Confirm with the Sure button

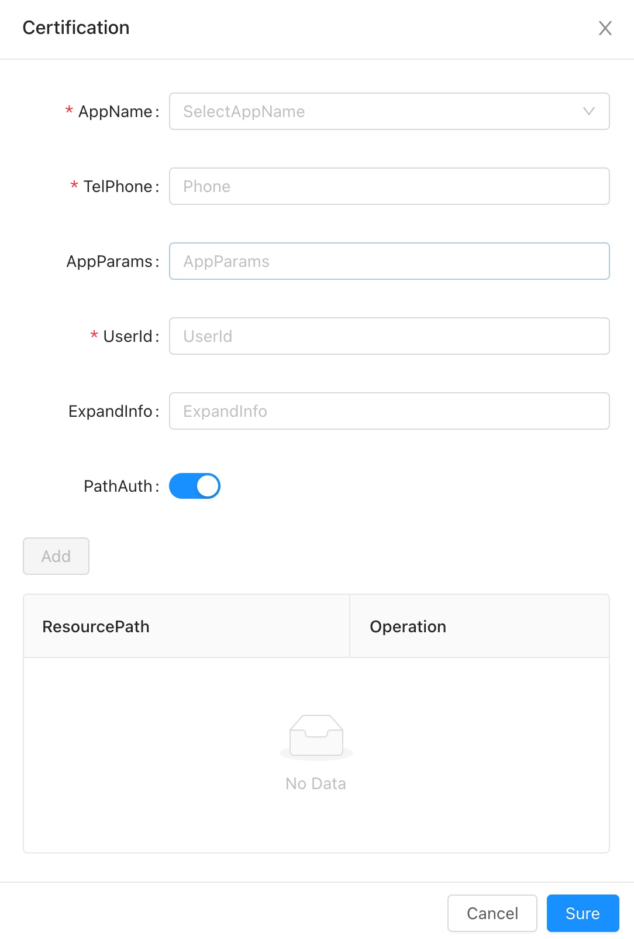583,913
